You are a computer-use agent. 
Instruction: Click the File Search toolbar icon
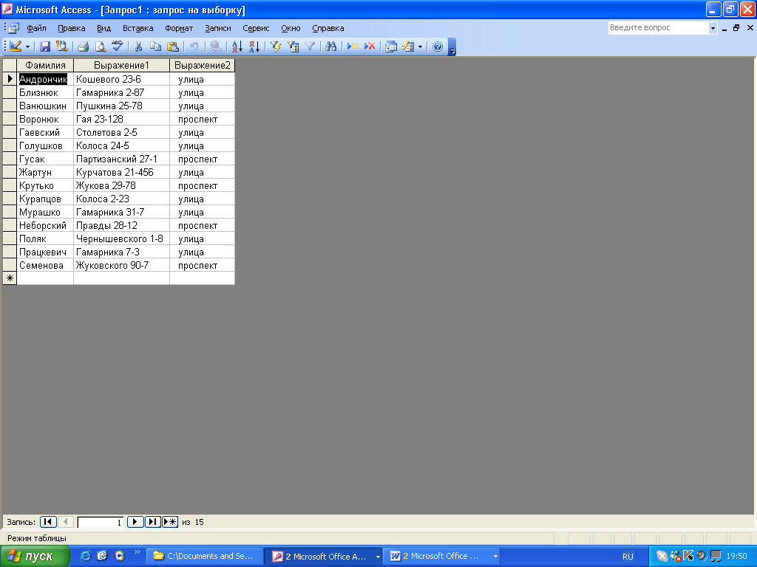click(x=62, y=47)
